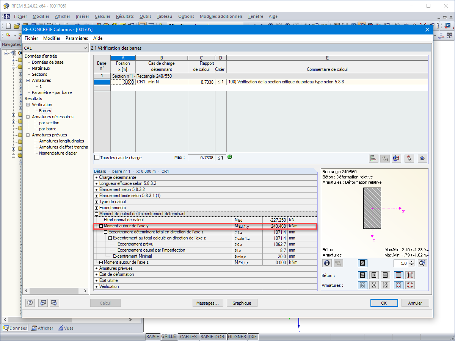Select Béton strain ‰ display icon
This screenshot has height=341, width=455.
[x=362, y=275]
